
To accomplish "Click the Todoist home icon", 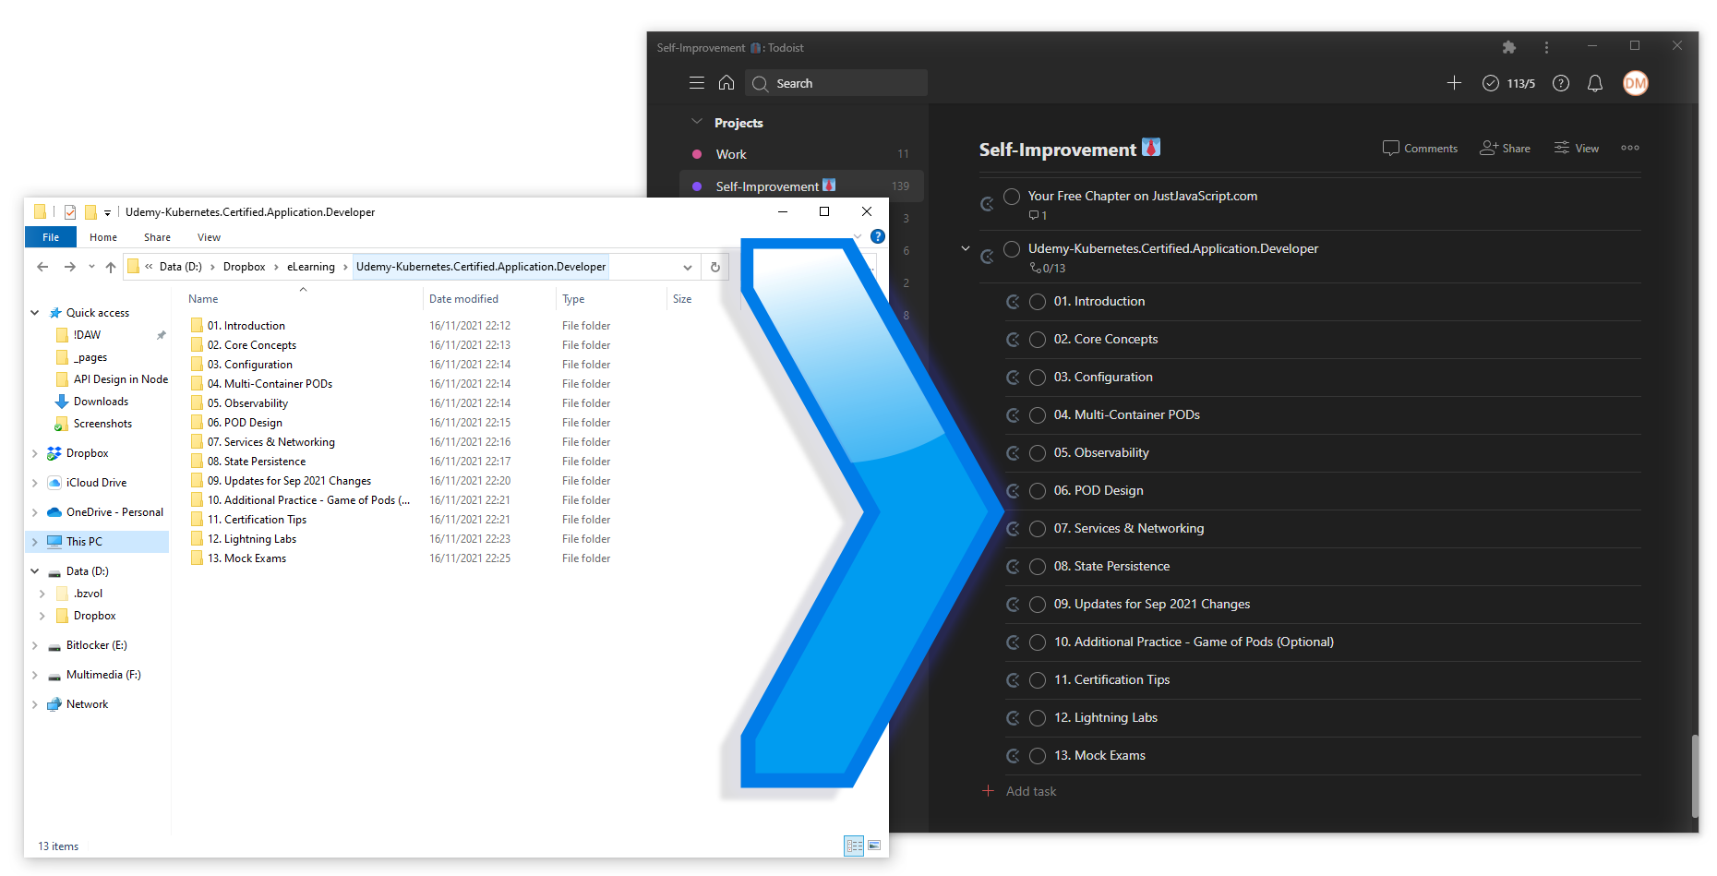I will (x=726, y=83).
